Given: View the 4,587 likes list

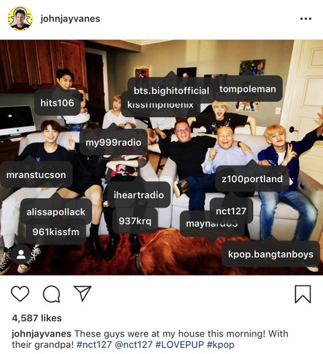Looking at the screenshot, I should pos(36,318).
